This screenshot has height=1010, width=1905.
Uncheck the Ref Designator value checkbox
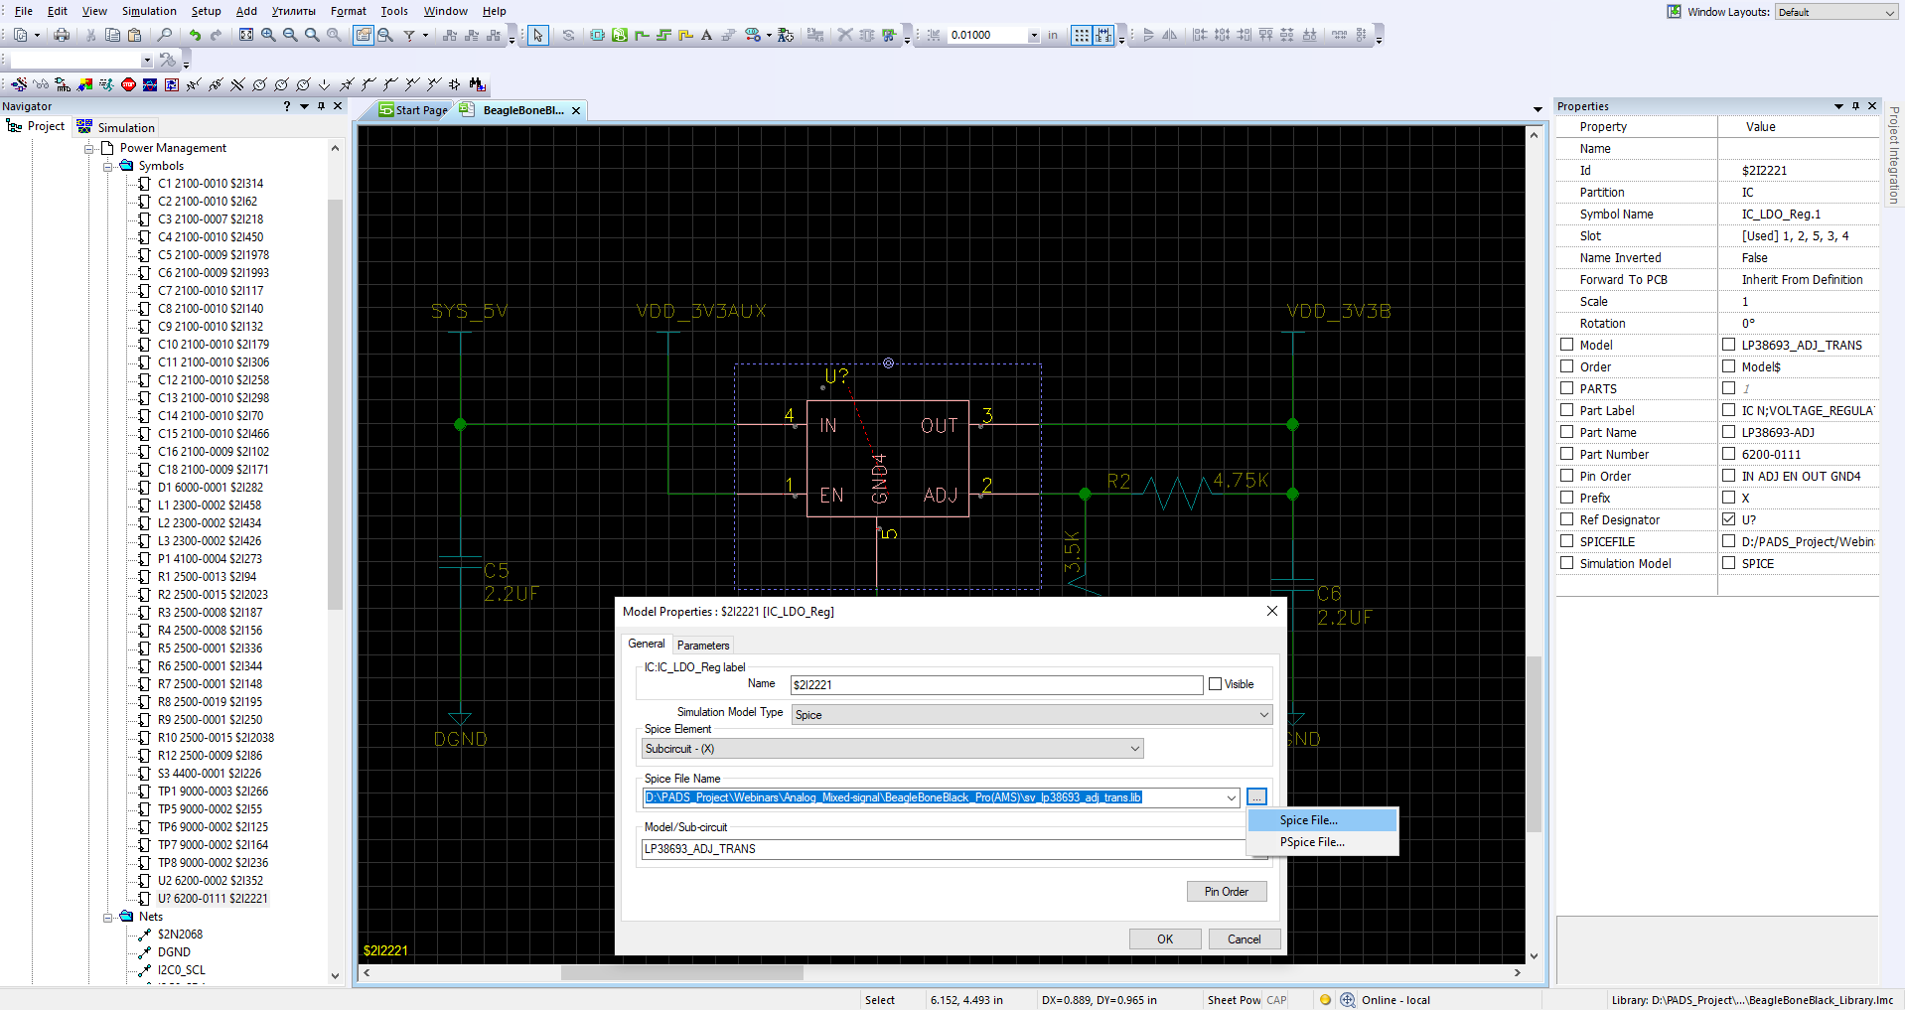tap(1728, 519)
